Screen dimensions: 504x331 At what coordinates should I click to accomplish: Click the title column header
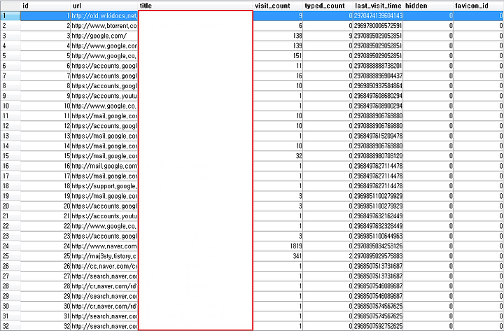click(195, 6)
